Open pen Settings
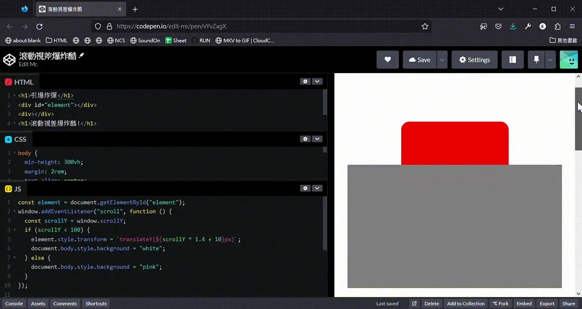Viewport: 582px width, 309px height. click(474, 60)
